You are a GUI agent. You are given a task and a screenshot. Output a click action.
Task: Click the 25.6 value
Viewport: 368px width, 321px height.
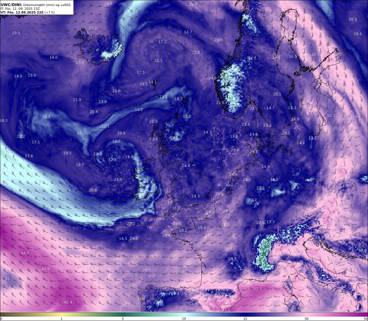coord(168,202)
